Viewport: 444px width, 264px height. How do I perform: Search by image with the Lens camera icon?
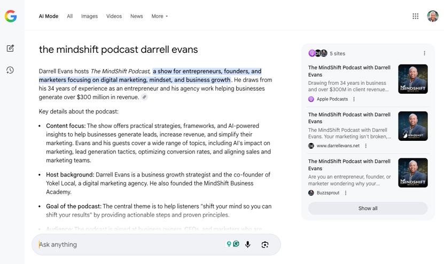(265, 244)
